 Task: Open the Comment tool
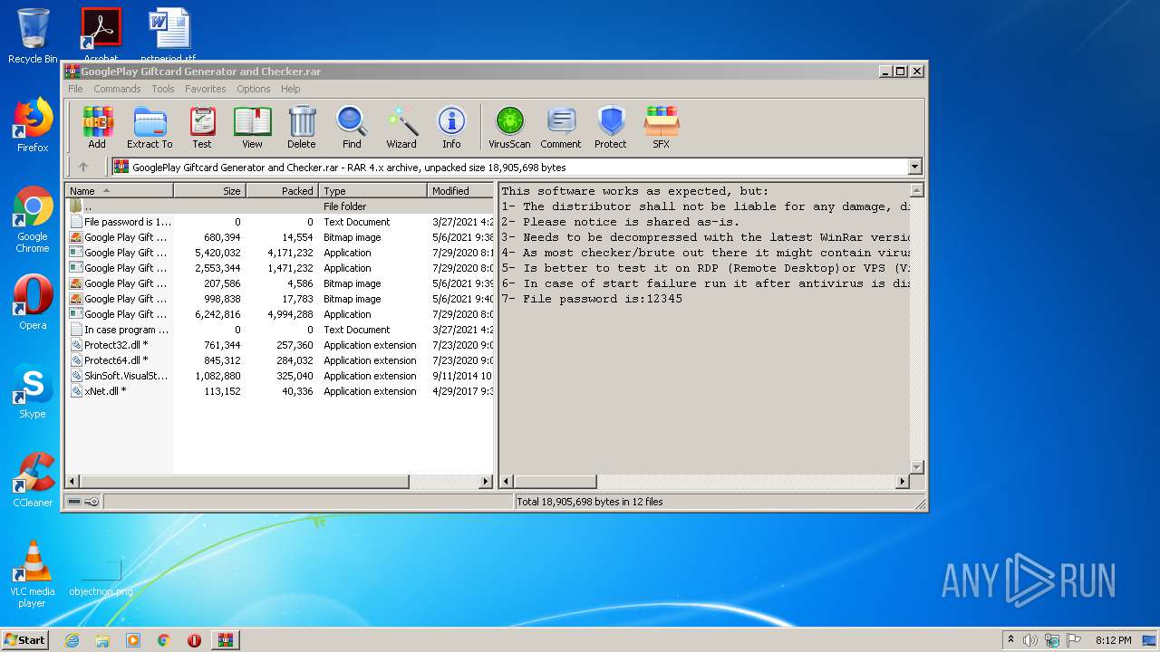pos(561,127)
